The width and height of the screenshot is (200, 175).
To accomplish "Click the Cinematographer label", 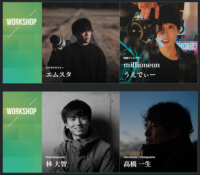I will click(x=56, y=157).
